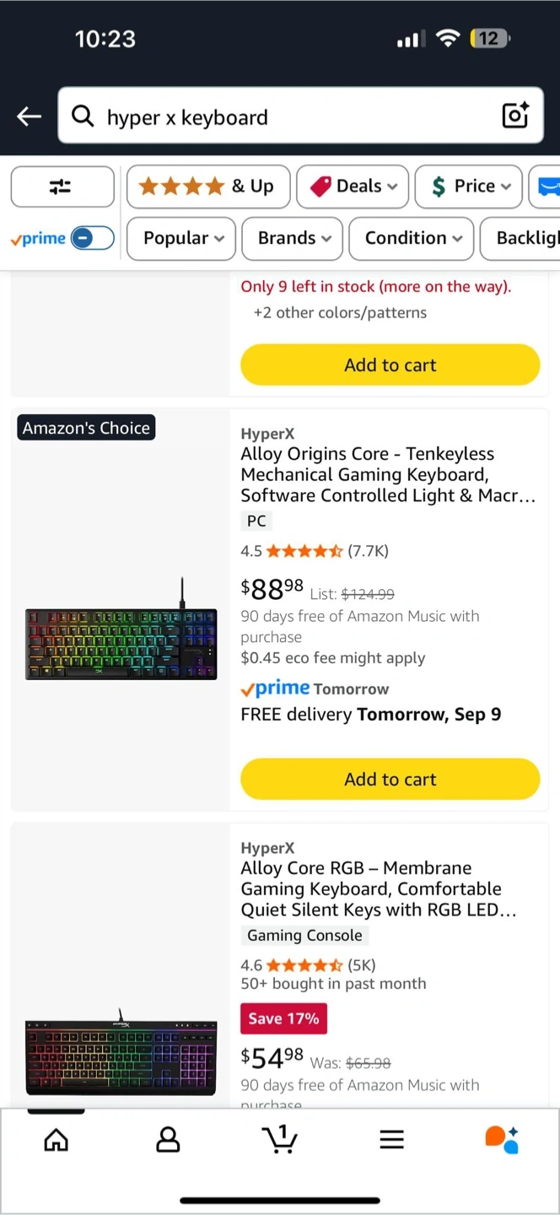Open the Rufus AI assistant icon
Image resolution: width=560 pixels, height=1215 pixels.
click(502, 1140)
